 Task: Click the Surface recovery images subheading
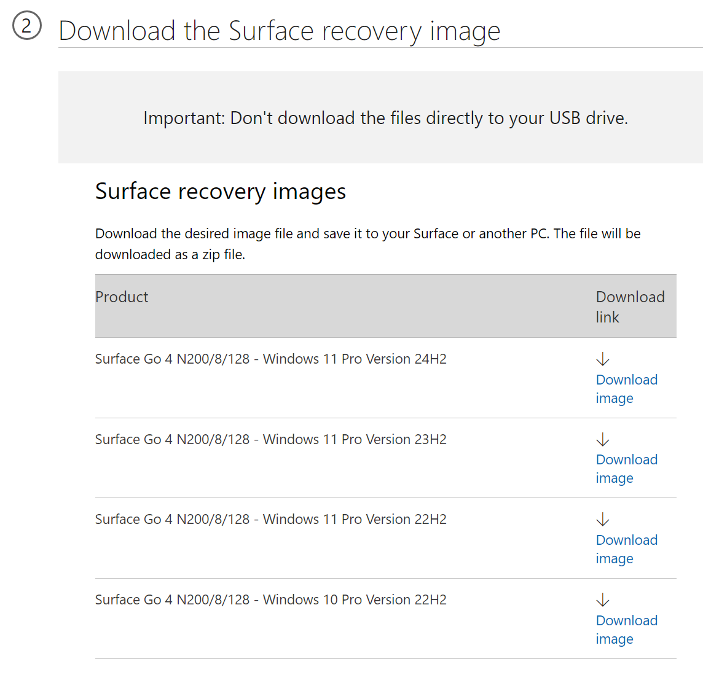tap(220, 191)
